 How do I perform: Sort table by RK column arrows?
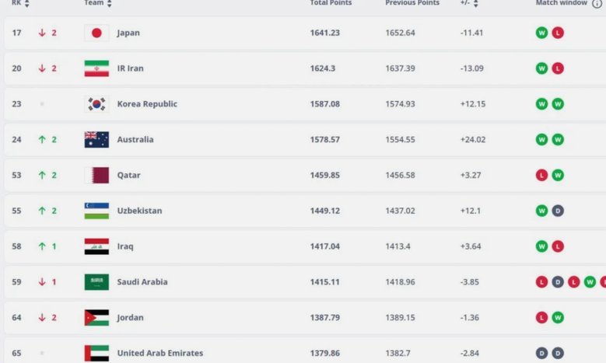click(x=26, y=3)
